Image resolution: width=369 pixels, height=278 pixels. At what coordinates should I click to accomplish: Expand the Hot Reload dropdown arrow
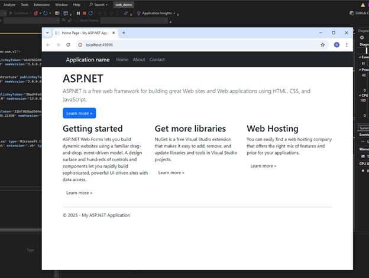[40, 14]
